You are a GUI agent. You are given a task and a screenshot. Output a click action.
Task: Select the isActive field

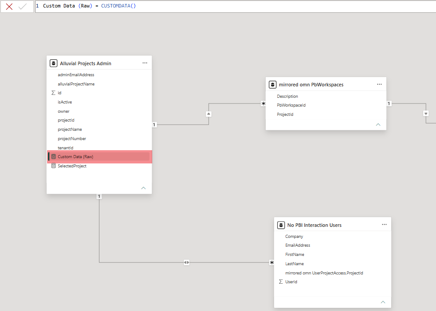pyautogui.click(x=65, y=102)
